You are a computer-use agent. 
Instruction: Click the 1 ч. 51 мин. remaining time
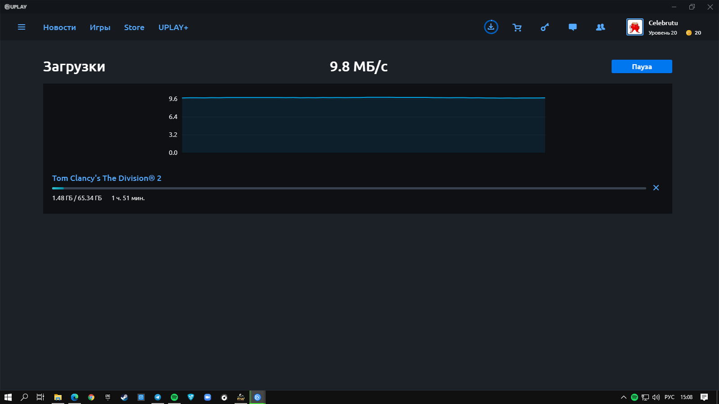pos(128,198)
